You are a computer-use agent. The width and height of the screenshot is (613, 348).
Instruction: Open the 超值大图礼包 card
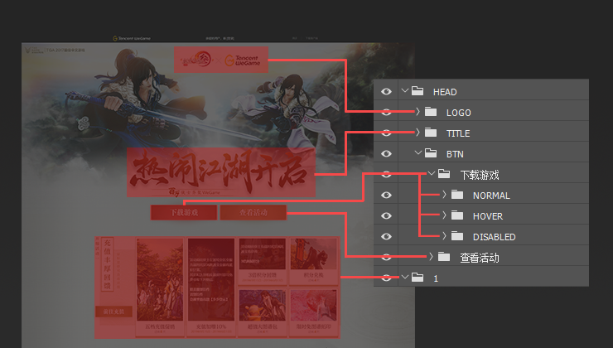tap(263, 312)
